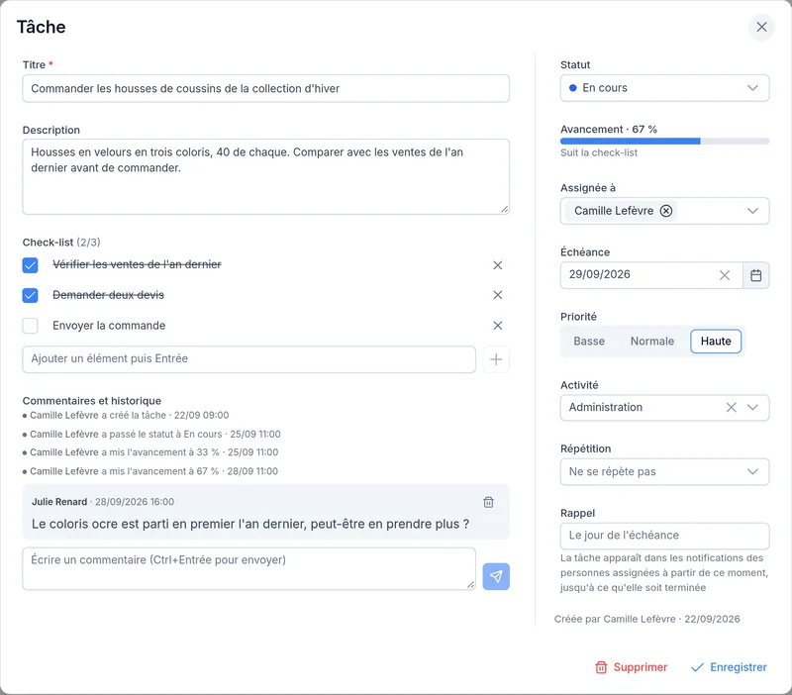Click the plus icon to add checklist element
Image resolution: width=792 pixels, height=695 pixels.
click(496, 359)
